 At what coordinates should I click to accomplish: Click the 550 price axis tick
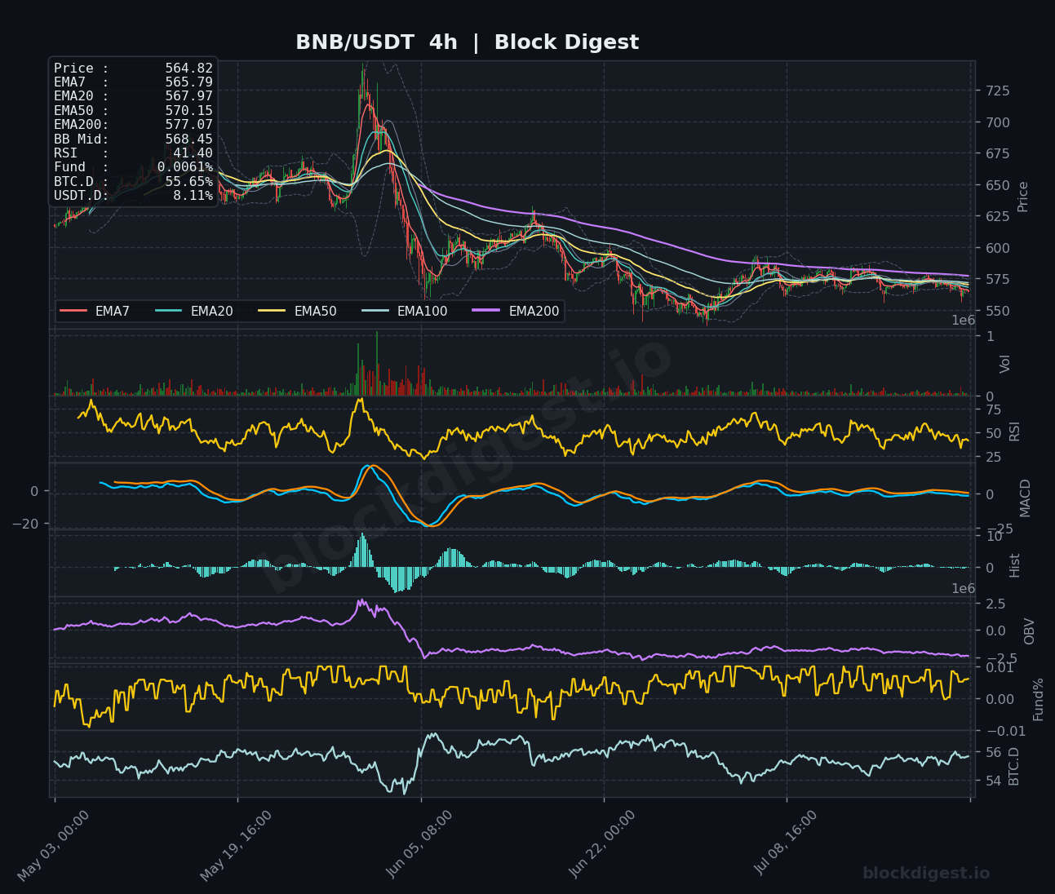(x=998, y=311)
